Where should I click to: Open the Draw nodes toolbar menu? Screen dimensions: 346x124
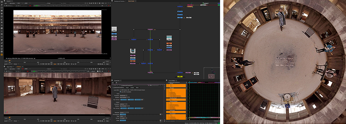2,5
